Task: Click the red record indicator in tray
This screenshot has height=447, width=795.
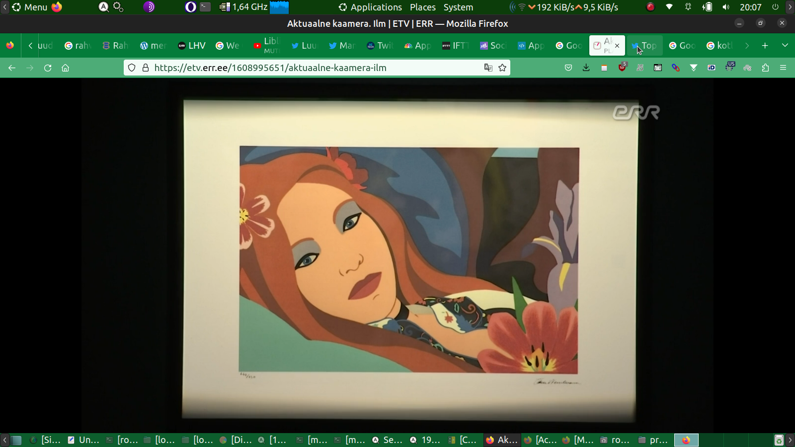Action: (x=650, y=7)
